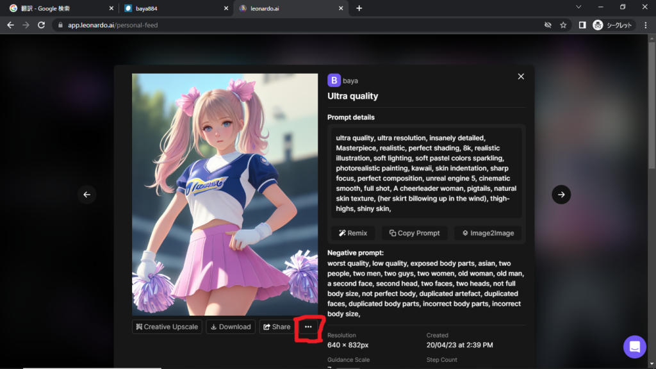Image resolution: width=656 pixels, height=369 pixels.
Task: Go to the previous image arrow
Action: point(87,195)
